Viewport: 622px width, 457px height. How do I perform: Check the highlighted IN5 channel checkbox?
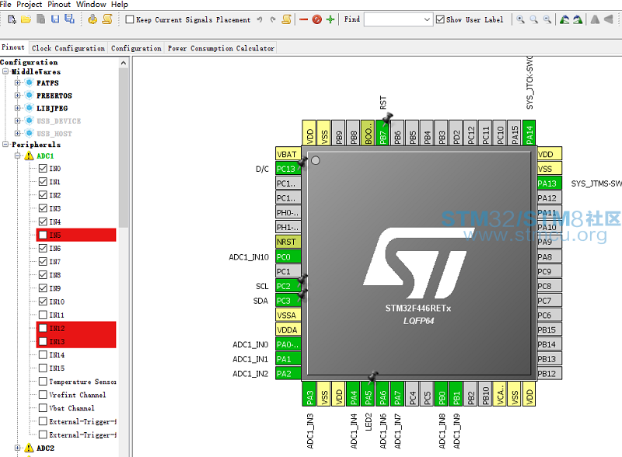point(43,235)
